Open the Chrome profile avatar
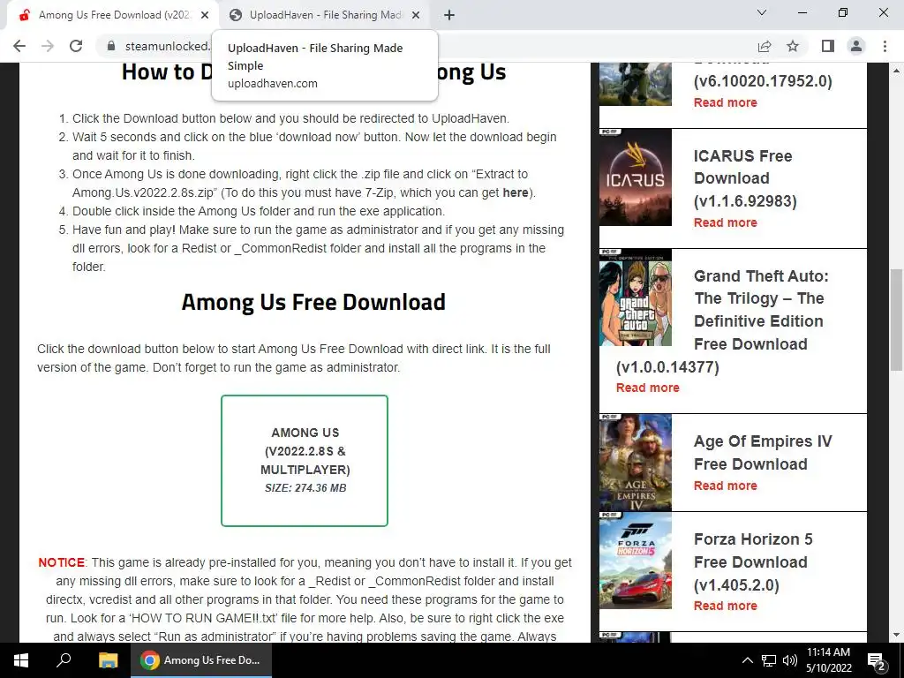The width and height of the screenshot is (904, 678). (x=856, y=46)
